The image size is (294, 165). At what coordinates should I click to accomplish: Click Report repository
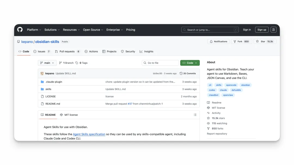click(217, 134)
